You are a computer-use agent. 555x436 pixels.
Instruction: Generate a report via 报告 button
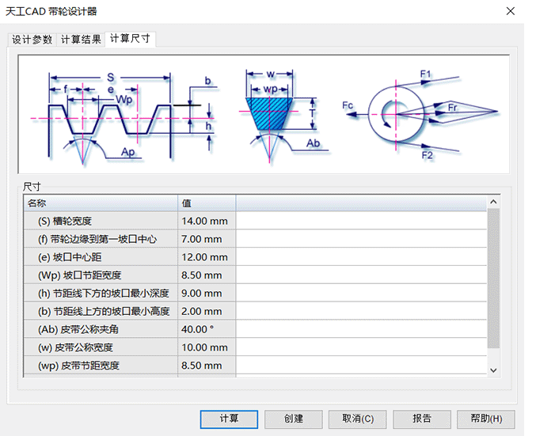tap(422, 419)
